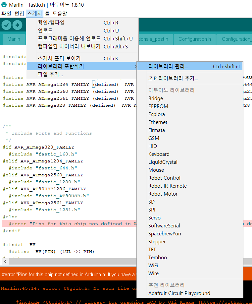This screenshot has width=252, height=304.
Task: Include the Wire library
Action: point(190,273)
